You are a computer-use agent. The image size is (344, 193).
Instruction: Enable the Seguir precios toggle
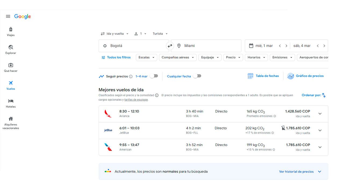coord(154,76)
